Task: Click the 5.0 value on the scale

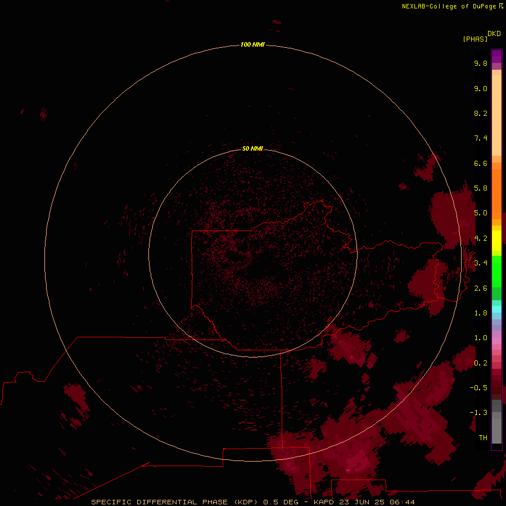Action: point(481,213)
